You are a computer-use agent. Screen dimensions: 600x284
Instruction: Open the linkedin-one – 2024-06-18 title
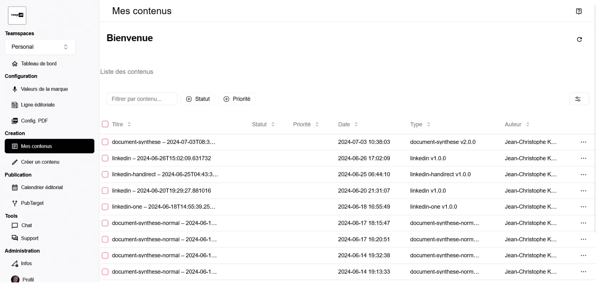pos(163,207)
